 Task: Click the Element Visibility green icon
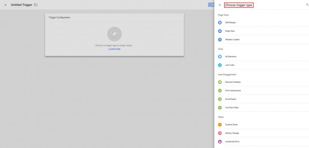[220, 82]
